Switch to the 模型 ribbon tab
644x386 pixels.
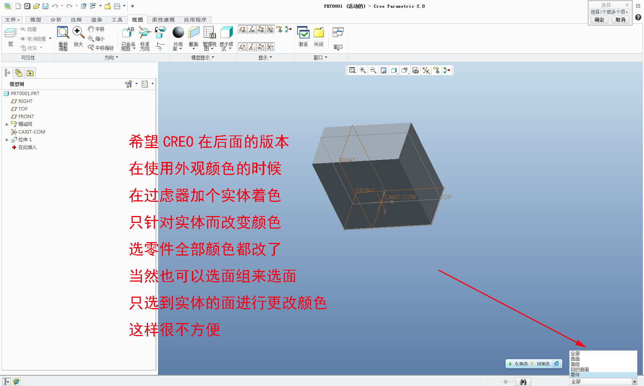tap(36, 20)
